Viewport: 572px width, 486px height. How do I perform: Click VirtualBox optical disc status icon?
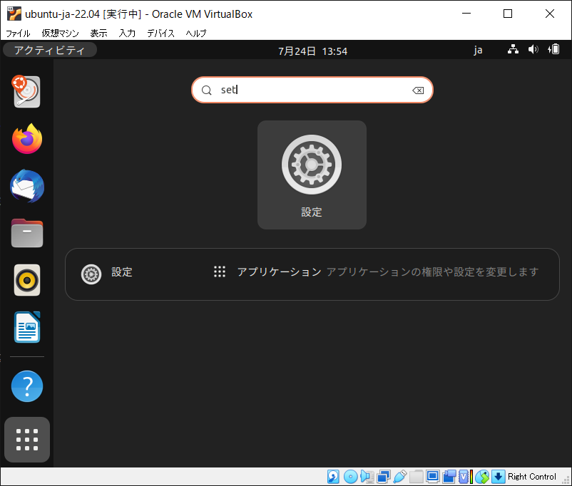tap(351, 477)
